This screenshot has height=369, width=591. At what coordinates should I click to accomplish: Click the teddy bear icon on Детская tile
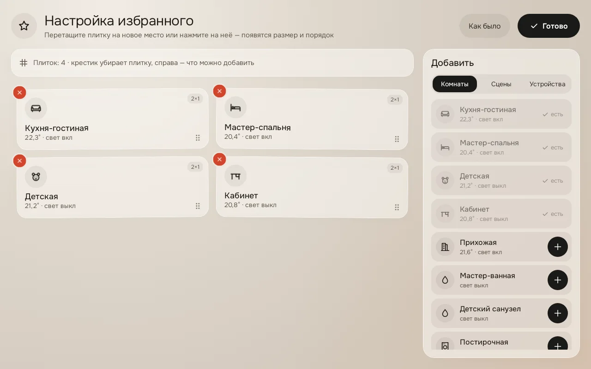pos(36,177)
